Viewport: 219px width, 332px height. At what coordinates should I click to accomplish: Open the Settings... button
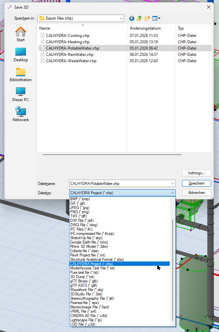pos(197,173)
